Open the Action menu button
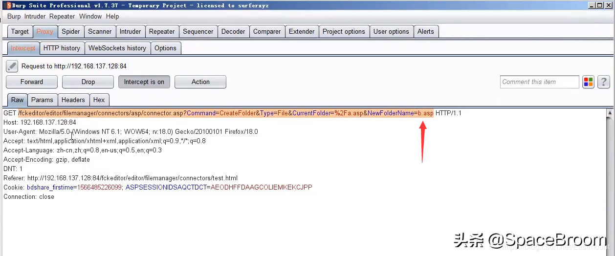This screenshot has width=615, height=256. click(x=200, y=82)
